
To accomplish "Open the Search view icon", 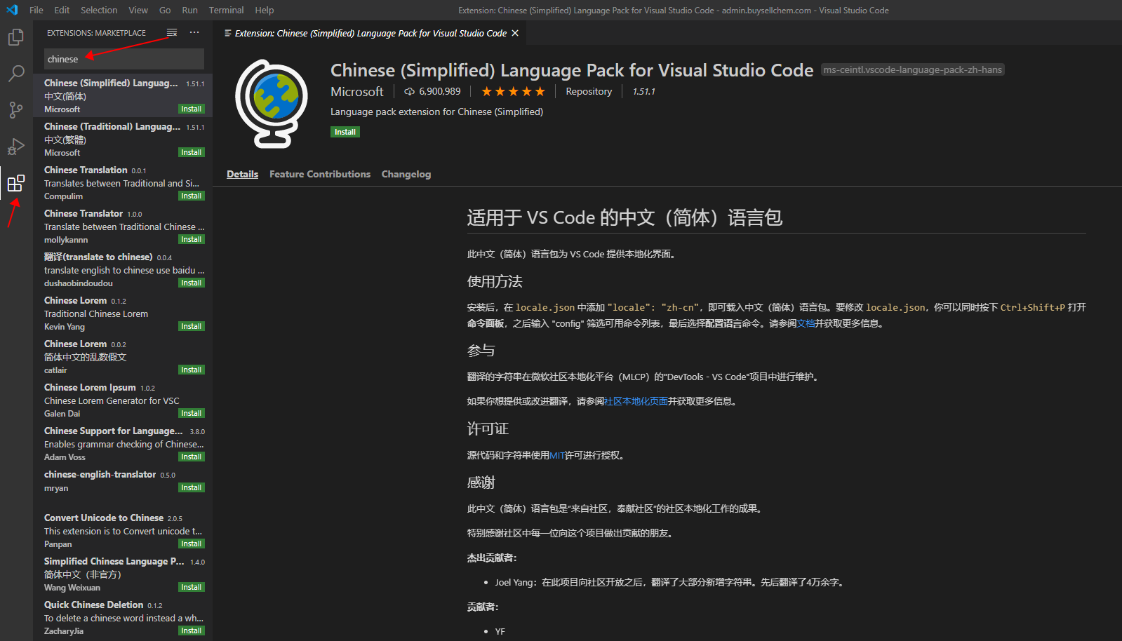I will click(15, 73).
